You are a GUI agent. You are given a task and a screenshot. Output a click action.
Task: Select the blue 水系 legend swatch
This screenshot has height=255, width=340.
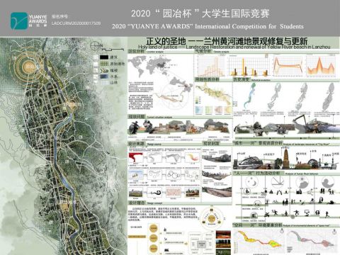(x=104, y=76)
